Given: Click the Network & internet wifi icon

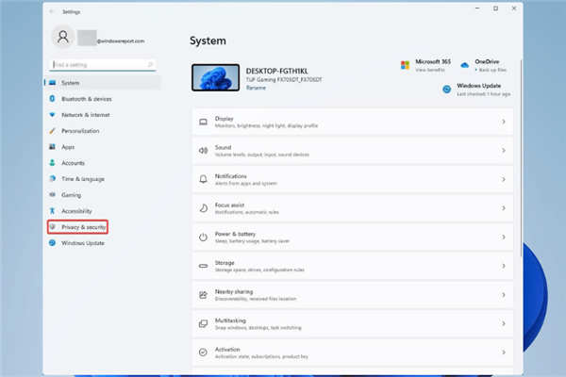Looking at the screenshot, I should tap(52, 115).
